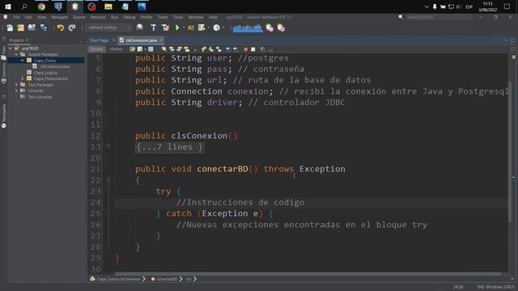Screen dimensions: 518x291
Task: Open the Debug menu
Action: point(129,17)
